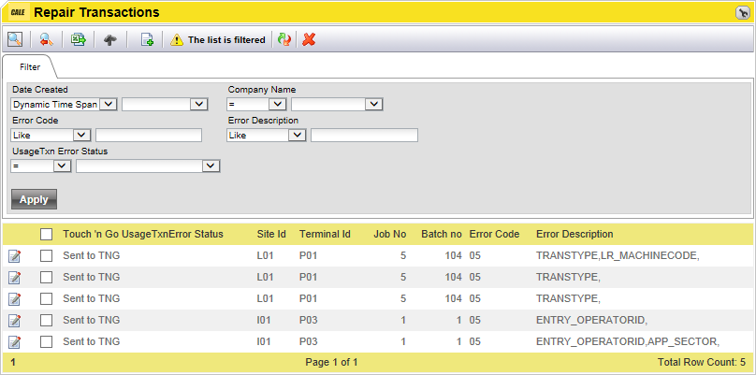Click the Apply button
This screenshot has width=756, height=375.
pos(35,199)
